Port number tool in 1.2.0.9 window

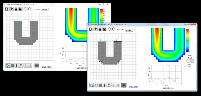pos(30,66)
